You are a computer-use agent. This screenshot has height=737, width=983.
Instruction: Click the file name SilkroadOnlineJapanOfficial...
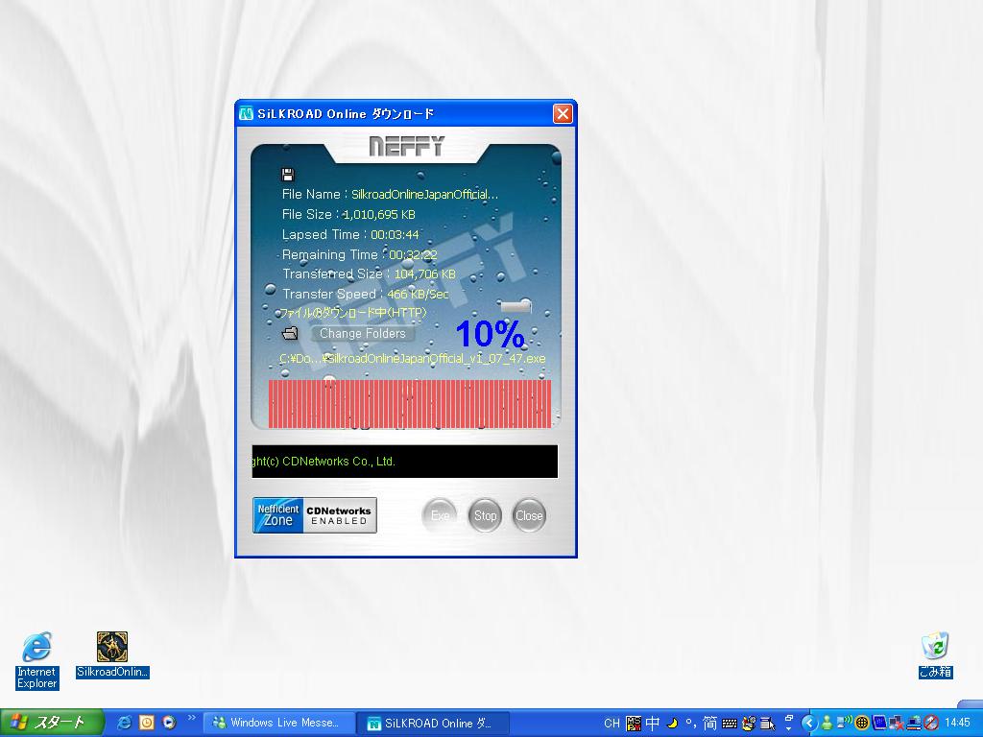point(424,194)
